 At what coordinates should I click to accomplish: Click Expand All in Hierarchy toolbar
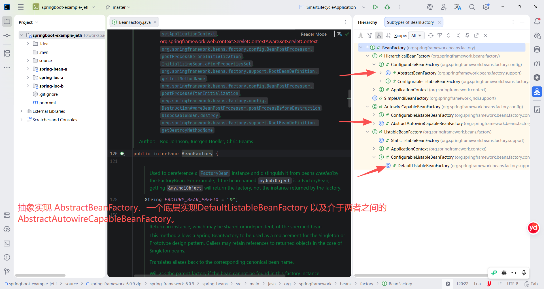[x=449, y=35]
